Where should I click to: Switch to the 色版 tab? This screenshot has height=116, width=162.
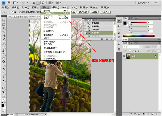pos(131,43)
